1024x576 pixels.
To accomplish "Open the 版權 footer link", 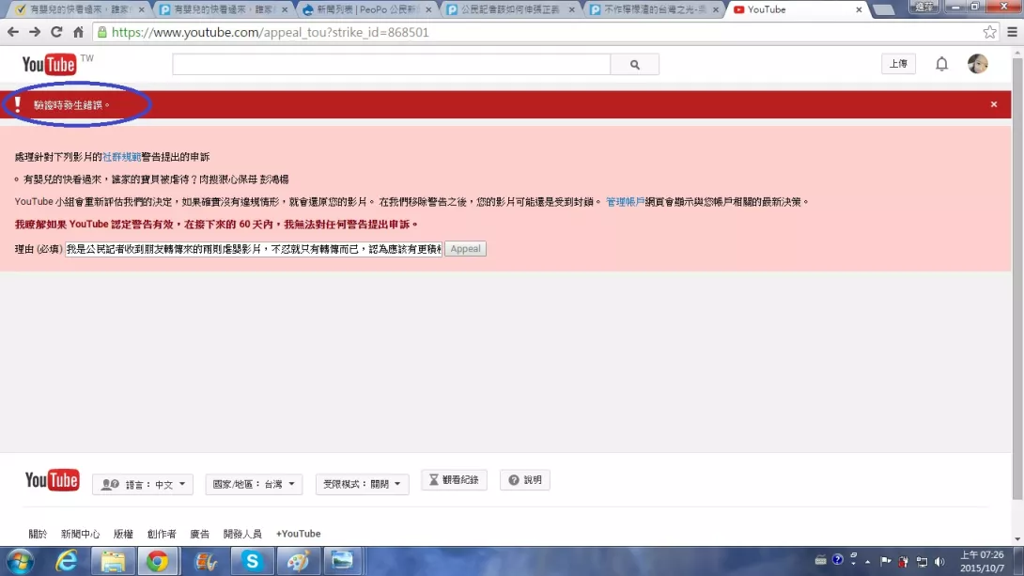I will (123, 534).
